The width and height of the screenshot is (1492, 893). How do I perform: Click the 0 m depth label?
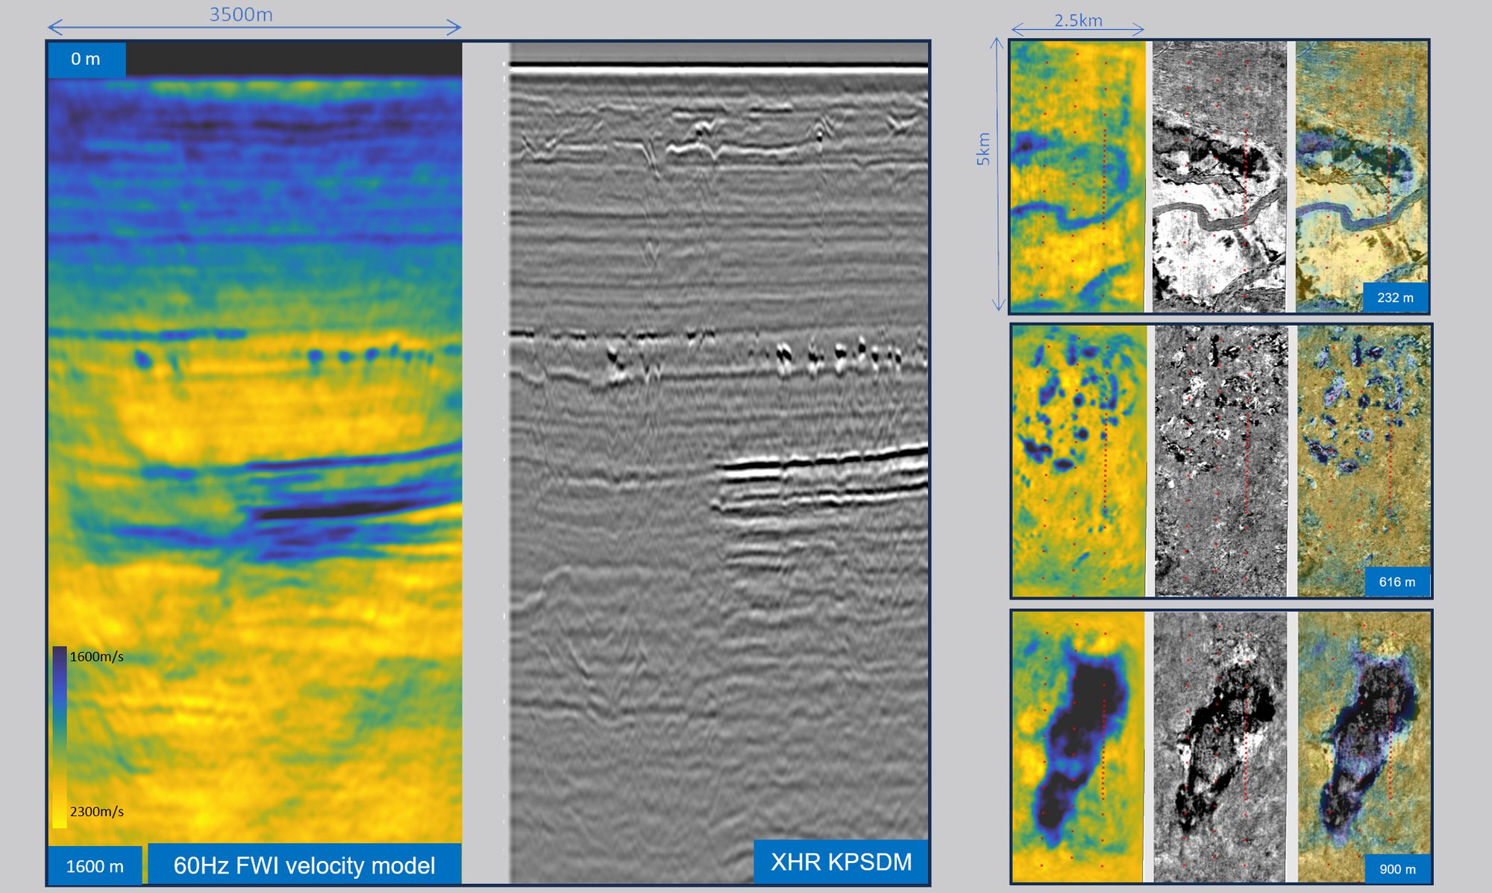pyautogui.click(x=86, y=59)
